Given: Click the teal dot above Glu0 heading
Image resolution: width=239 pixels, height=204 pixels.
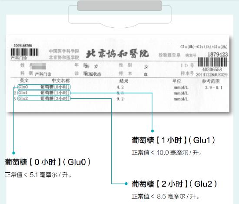Looking at the screenshot, I should (13, 153).
